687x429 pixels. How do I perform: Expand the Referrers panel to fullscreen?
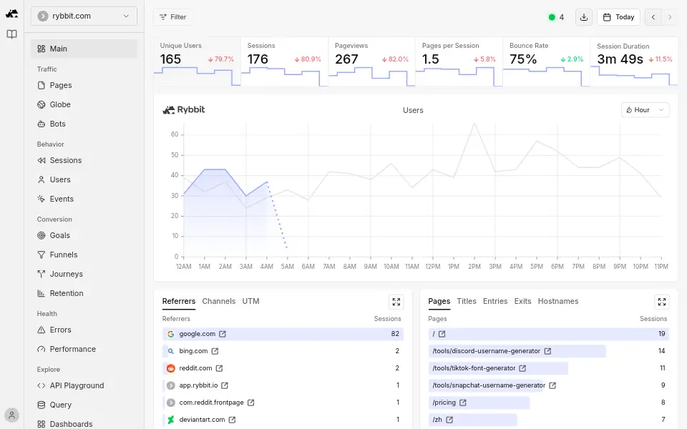pos(396,302)
